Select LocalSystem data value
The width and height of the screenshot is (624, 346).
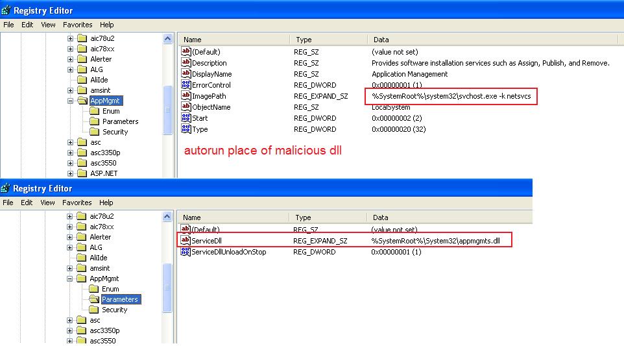click(390, 107)
